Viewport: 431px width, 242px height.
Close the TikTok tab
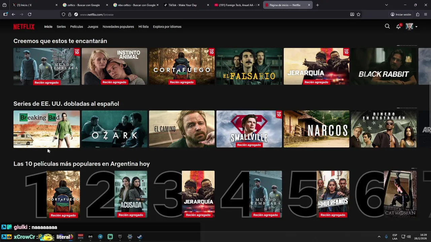coord(208,5)
